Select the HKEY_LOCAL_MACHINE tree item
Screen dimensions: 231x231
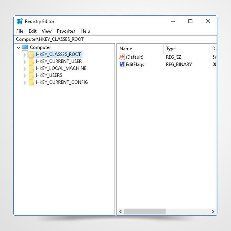61,68
